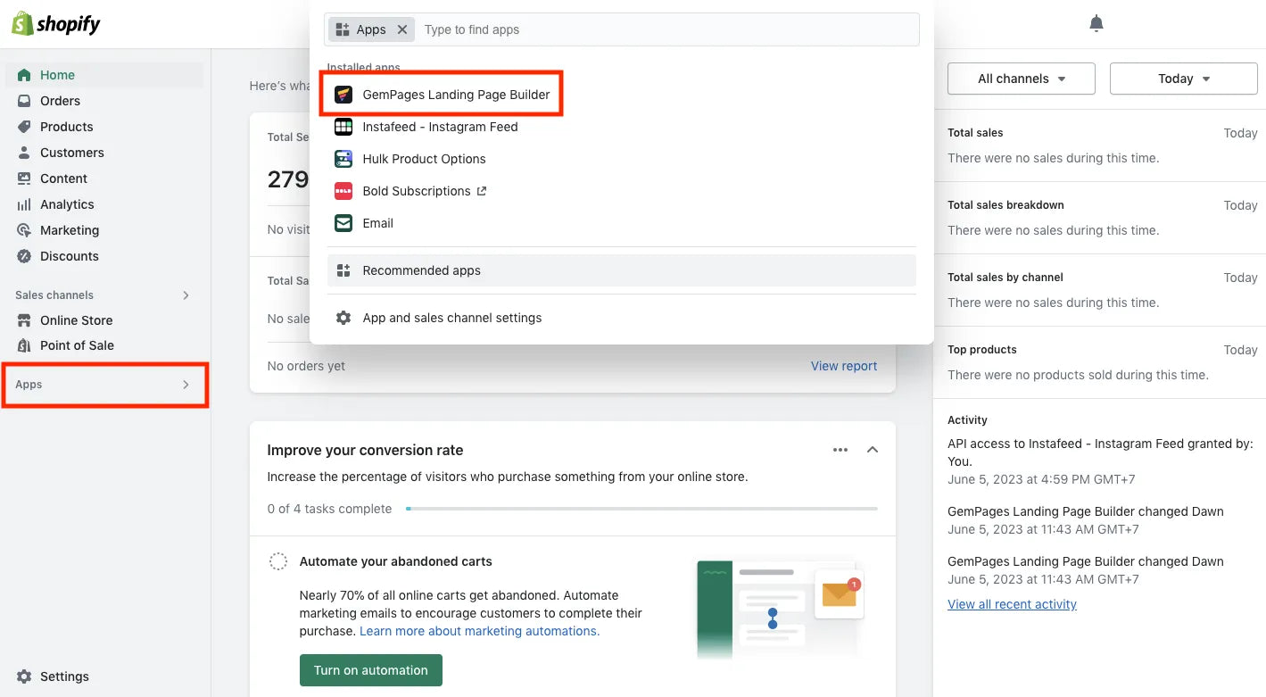Click the Online Store storefront icon
Image resolution: width=1266 pixels, height=697 pixels.
(24, 320)
